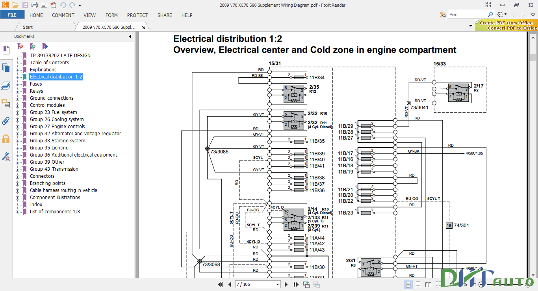Open Group 33 Starting system bookmark

[x=58, y=140]
